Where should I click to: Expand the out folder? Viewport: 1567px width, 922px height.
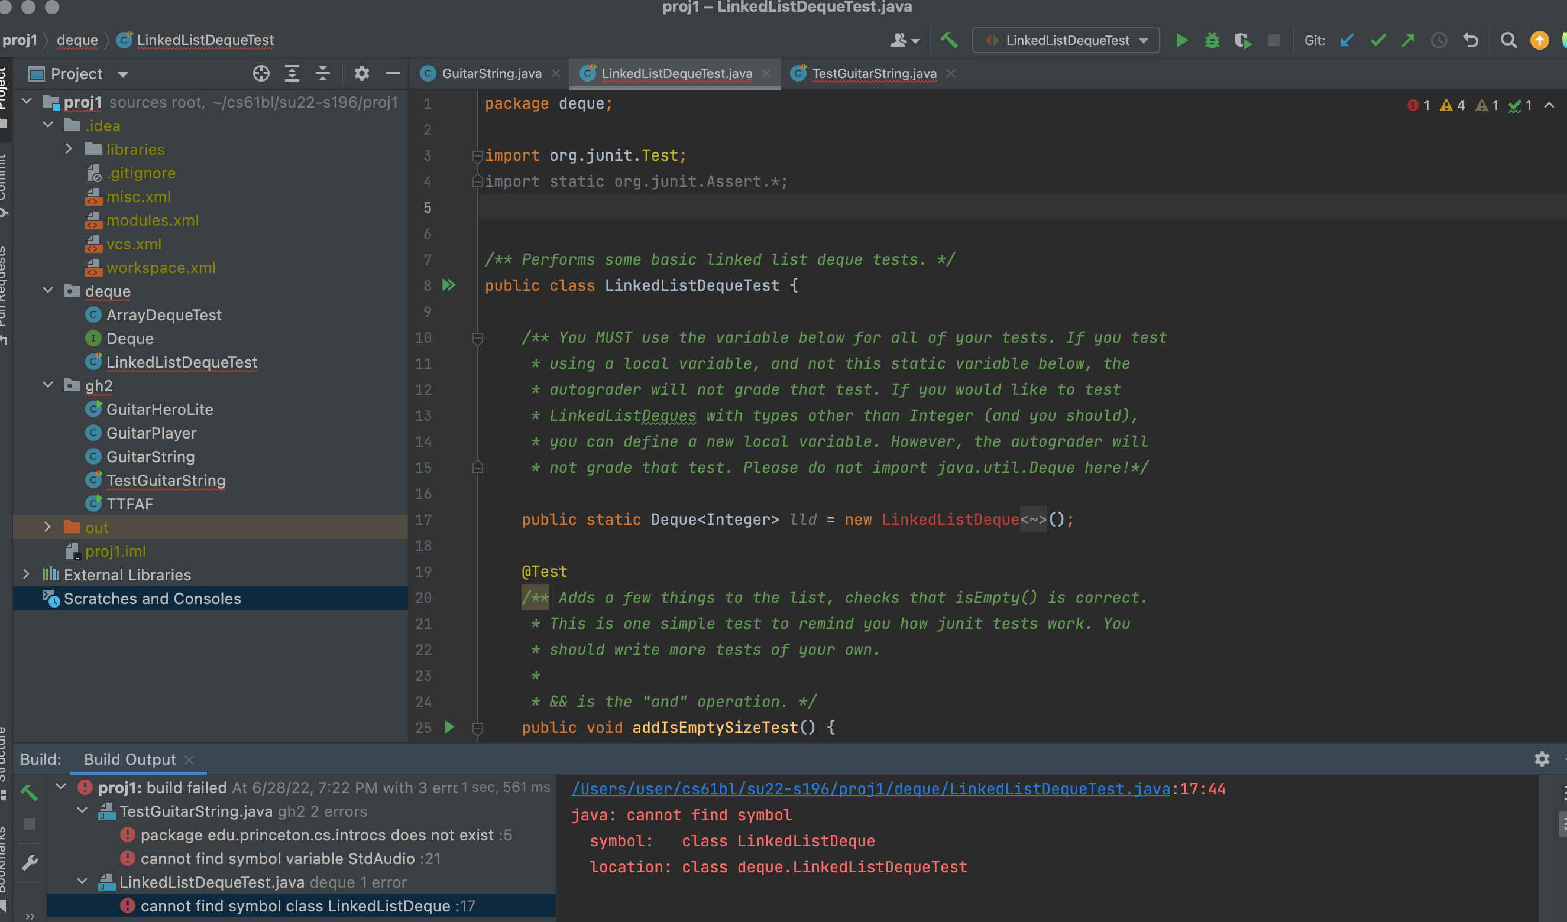coord(48,527)
